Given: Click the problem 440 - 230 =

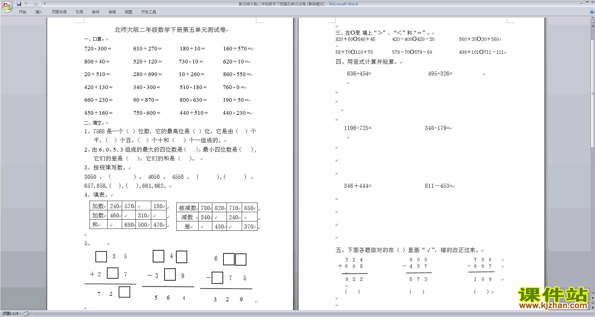Looking at the screenshot, I should 236,113.
